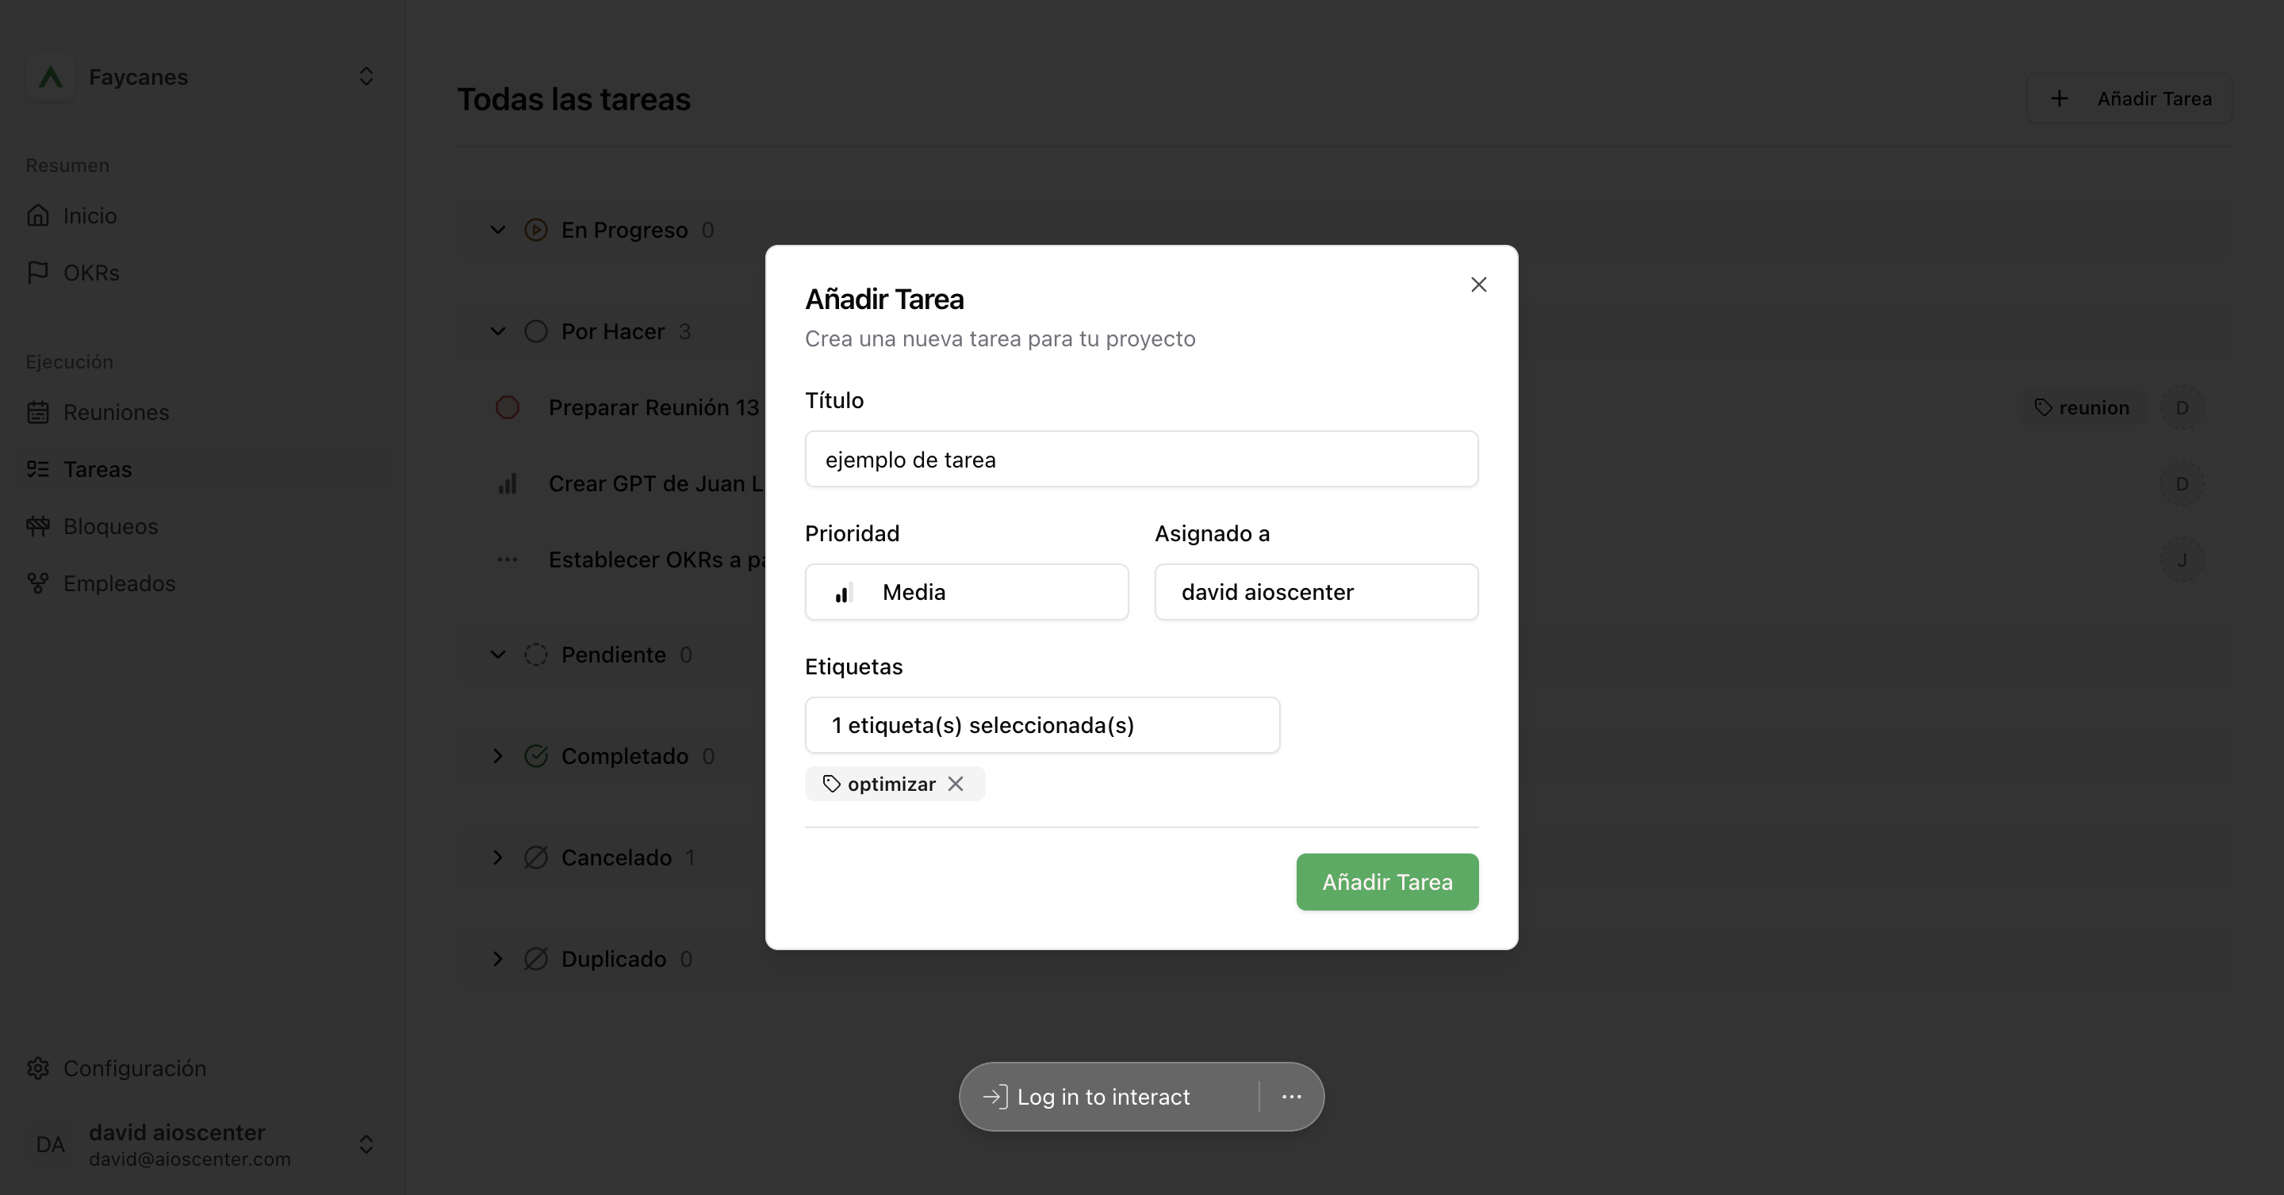Viewport: 2284px width, 1195px height.
Task: Click the En Progreso status icon
Action: (x=535, y=231)
